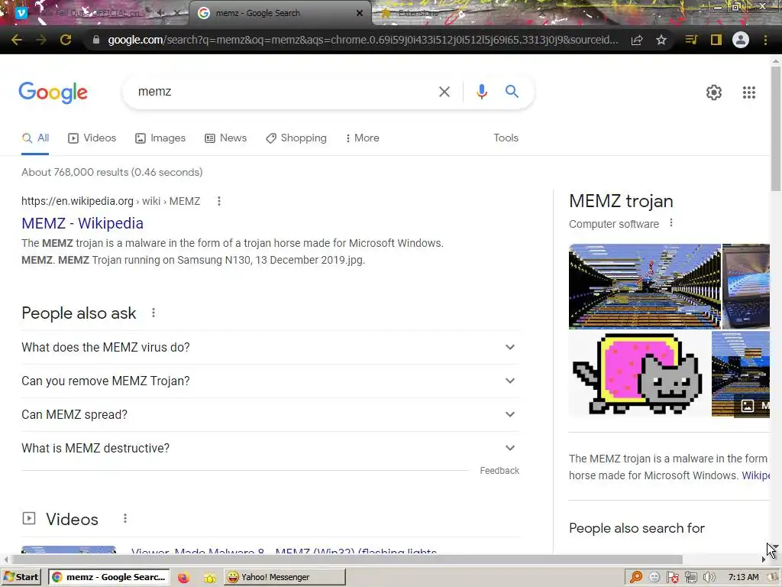Image resolution: width=782 pixels, height=587 pixels.
Task: Click the network icon in the system tray
Action: [691, 578]
